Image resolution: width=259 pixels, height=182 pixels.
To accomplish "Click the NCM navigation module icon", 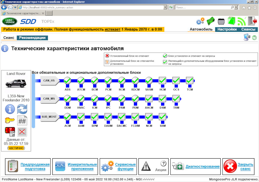I will coord(149,117).
